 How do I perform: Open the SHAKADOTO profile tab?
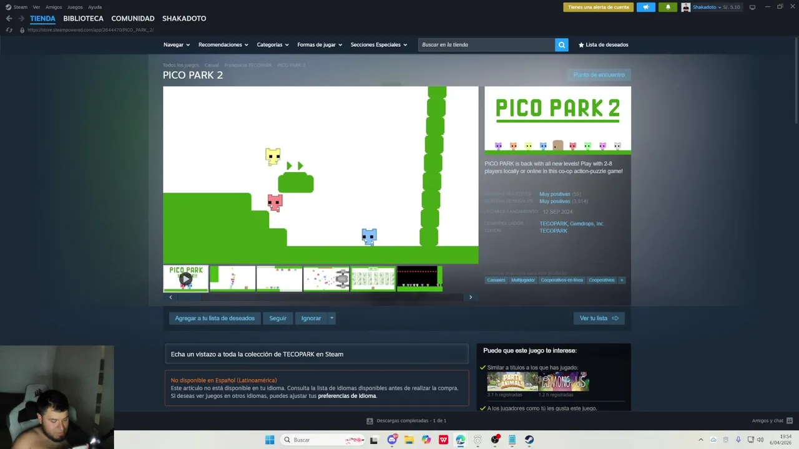pyautogui.click(x=184, y=19)
